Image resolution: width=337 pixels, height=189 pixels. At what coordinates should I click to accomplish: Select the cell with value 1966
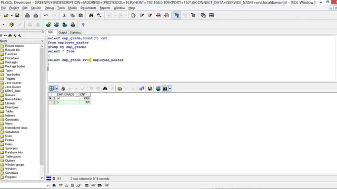pos(85,98)
